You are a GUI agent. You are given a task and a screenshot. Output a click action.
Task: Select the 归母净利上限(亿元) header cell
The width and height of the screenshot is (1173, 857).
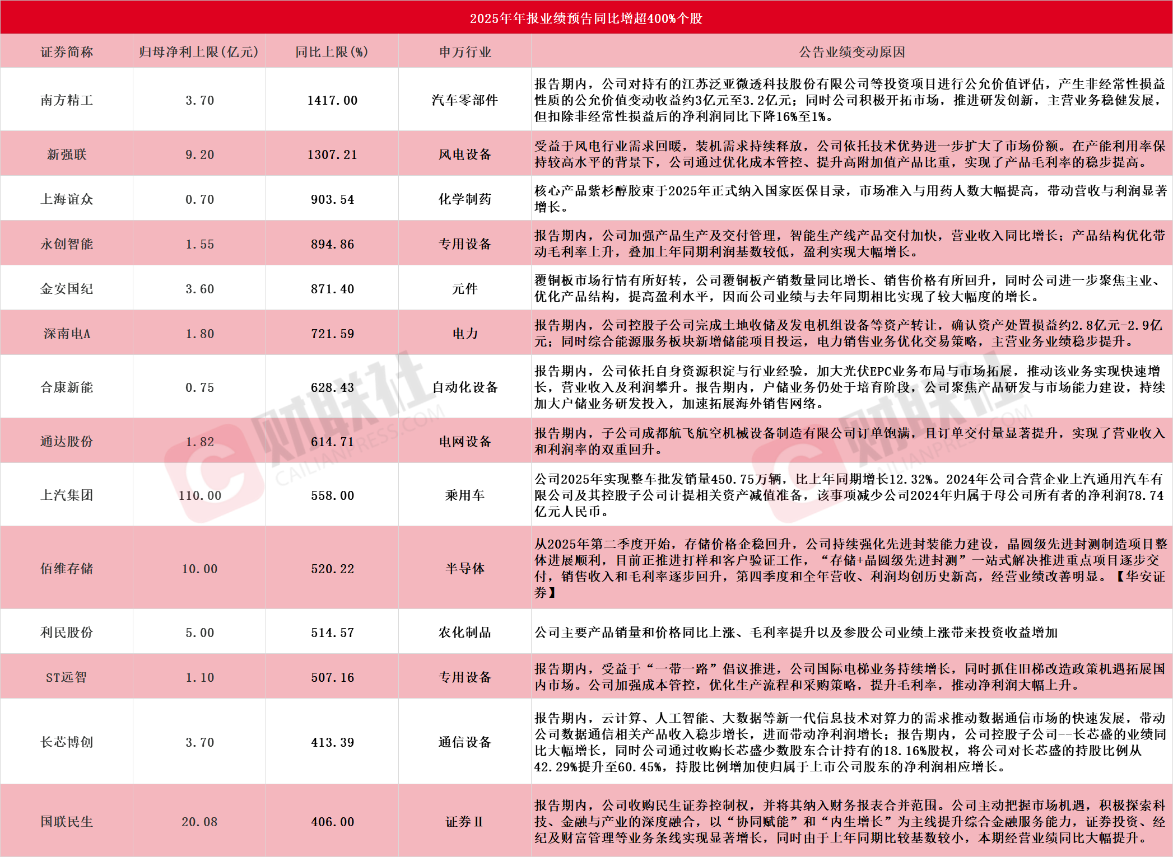click(x=199, y=51)
